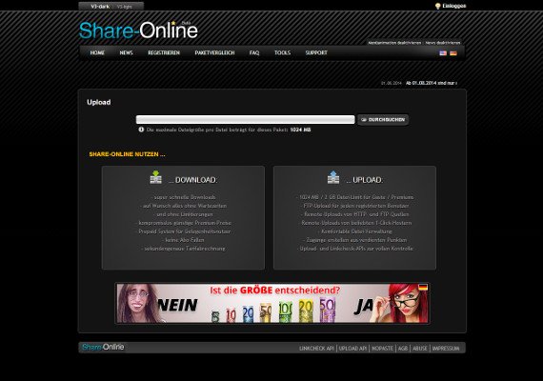
Task: Click the Durchsuchen browse button
Action: pyautogui.click(x=383, y=119)
